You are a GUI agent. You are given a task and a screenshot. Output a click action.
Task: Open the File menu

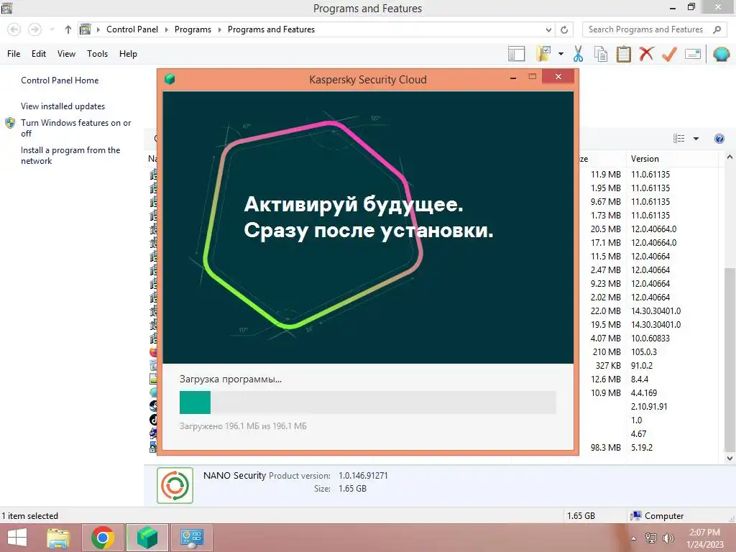(14, 54)
